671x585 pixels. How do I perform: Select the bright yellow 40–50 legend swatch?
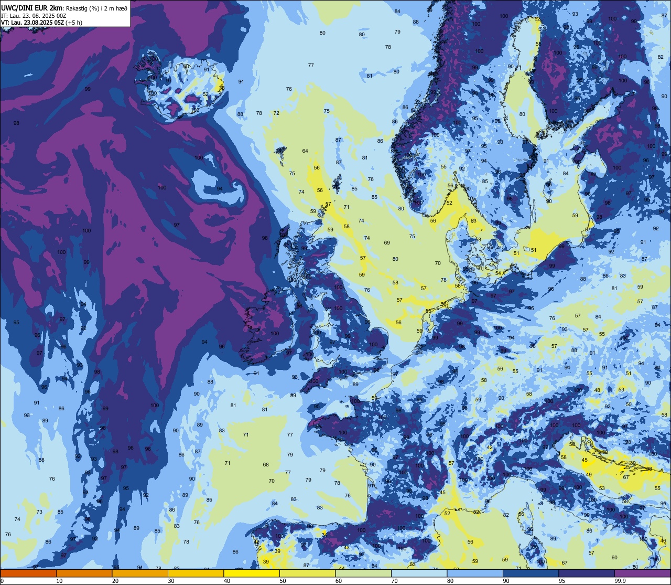[252, 573]
